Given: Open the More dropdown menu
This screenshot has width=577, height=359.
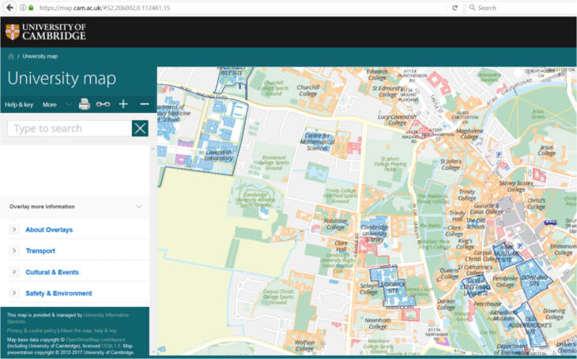Looking at the screenshot, I should [x=56, y=105].
